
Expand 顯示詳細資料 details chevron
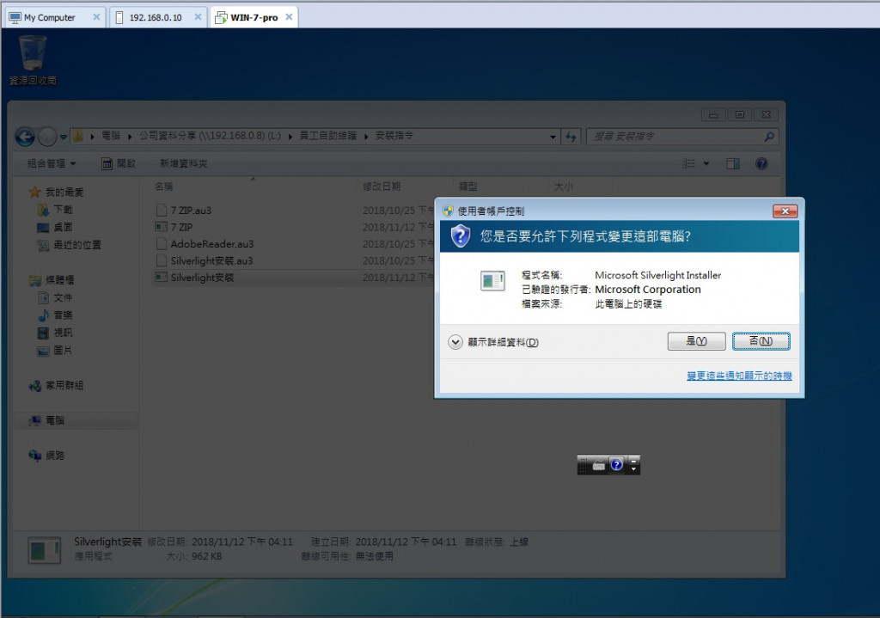[x=455, y=342]
